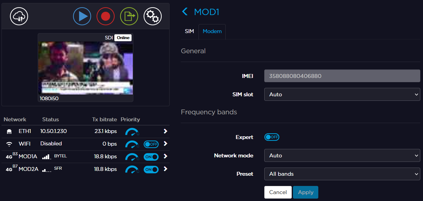Disable the MOD2A network switch
The width and height of the screenshot is (423, 201).
click(151, 169)
